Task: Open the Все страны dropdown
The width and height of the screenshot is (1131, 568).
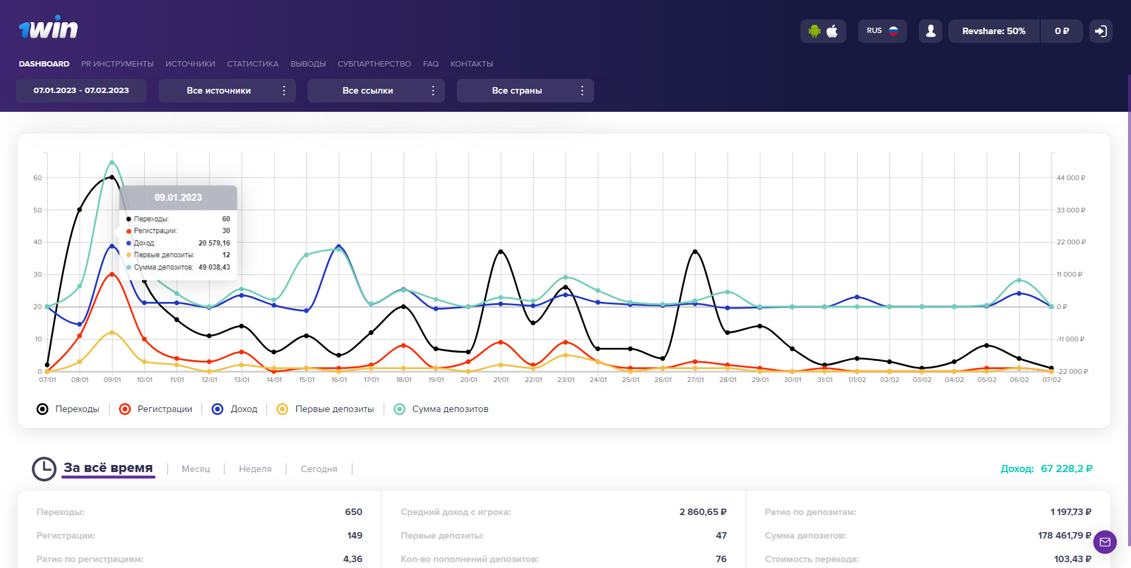Action: (525, 91)
